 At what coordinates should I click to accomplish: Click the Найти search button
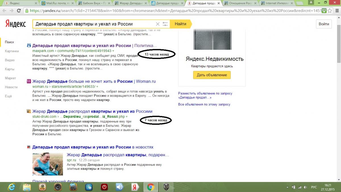point(181,24)
